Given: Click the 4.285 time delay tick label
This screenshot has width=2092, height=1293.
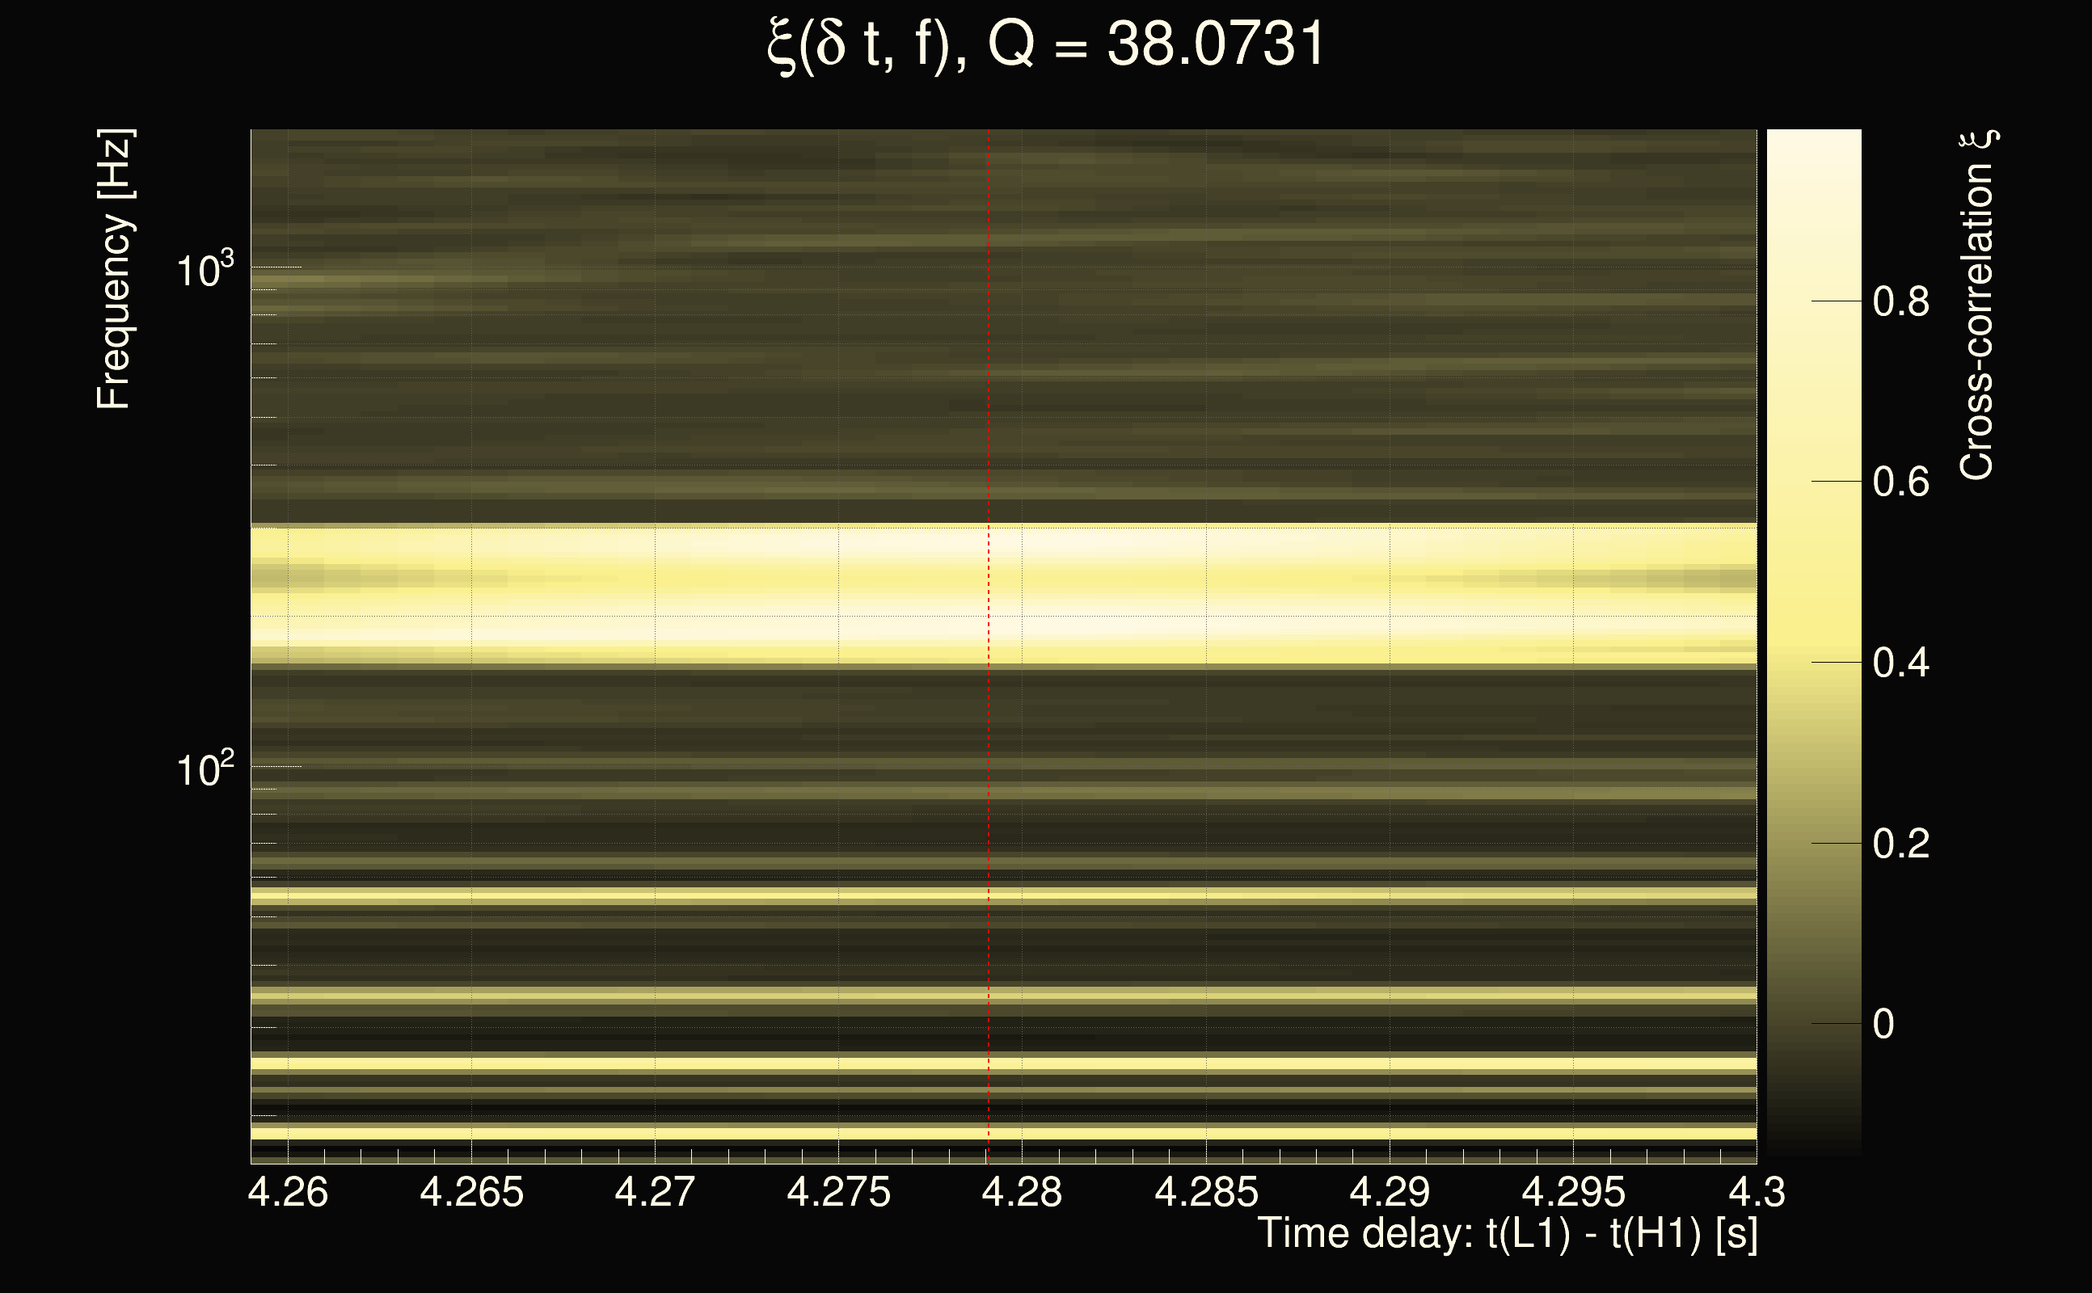Looking at the screenshot, I should point(1206,1192).
